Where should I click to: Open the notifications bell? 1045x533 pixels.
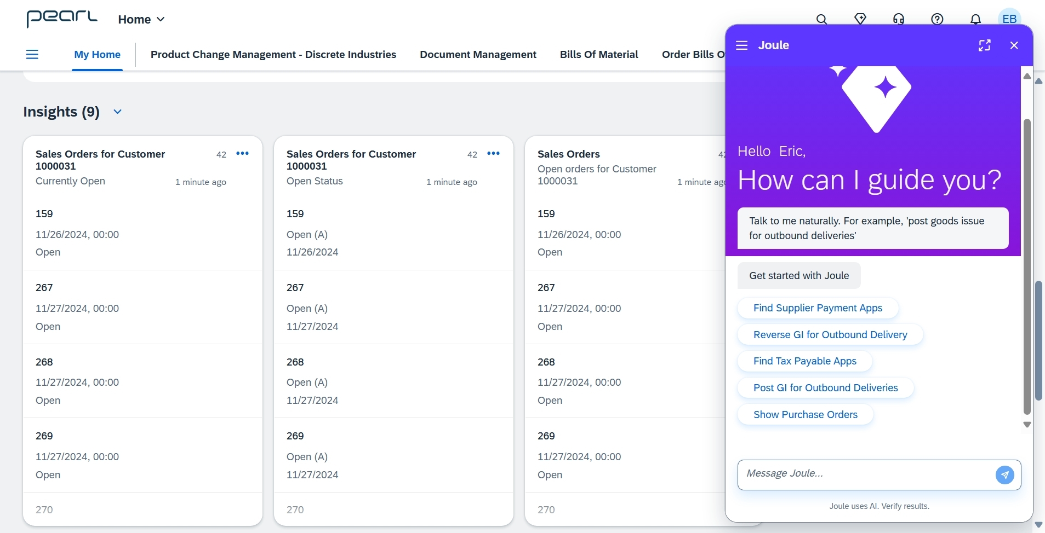coord(976,19)
